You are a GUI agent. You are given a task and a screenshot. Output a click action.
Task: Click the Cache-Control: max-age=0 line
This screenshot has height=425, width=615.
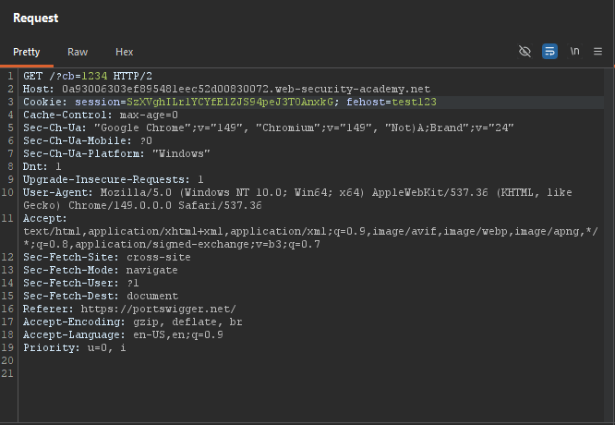(101, 115)
